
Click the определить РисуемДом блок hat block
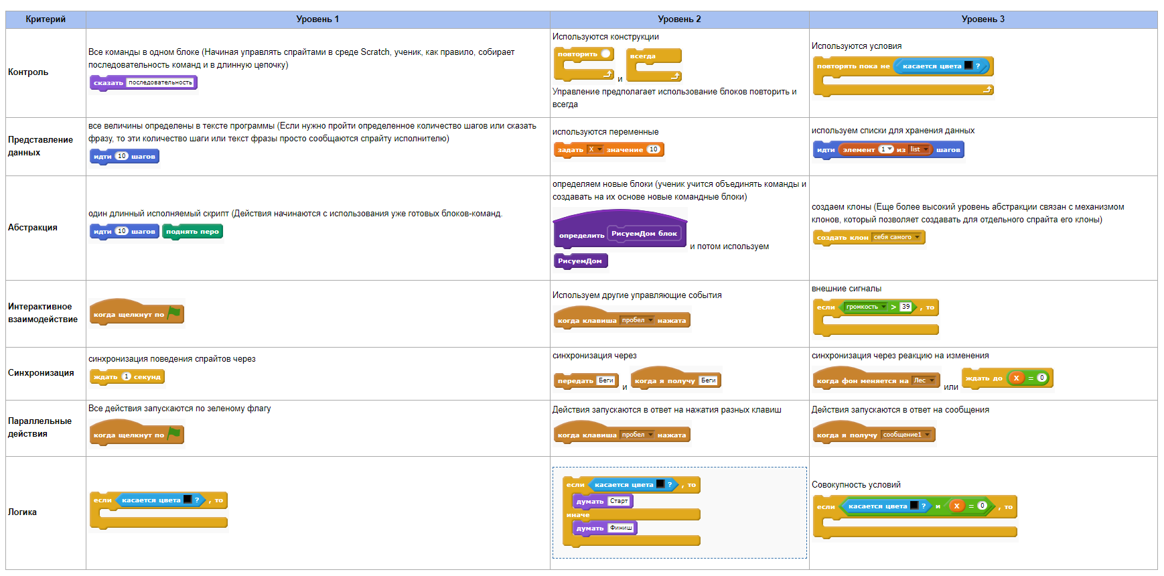point(619,233)
